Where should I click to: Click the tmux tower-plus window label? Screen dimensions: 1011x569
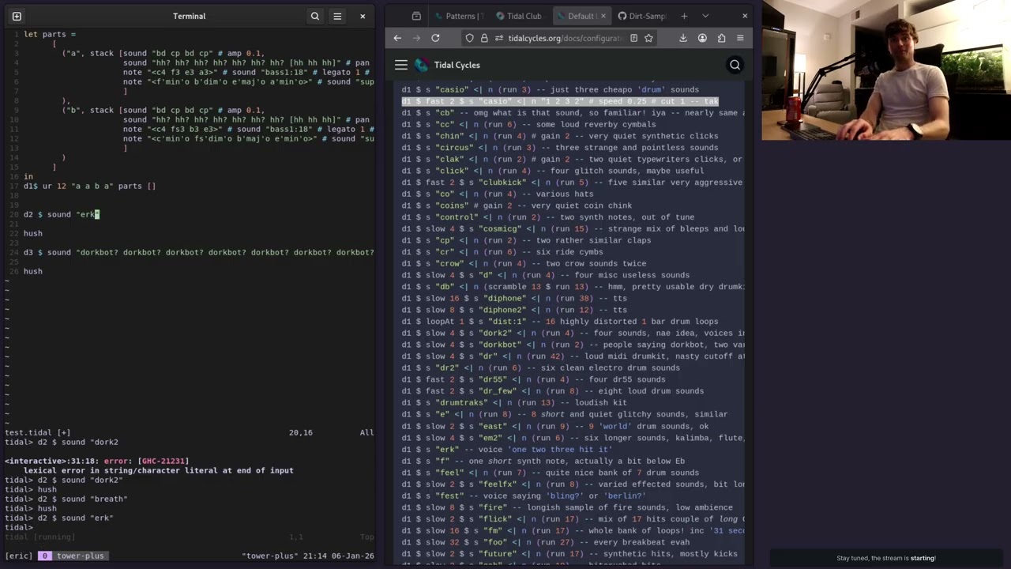pos(80,556)
